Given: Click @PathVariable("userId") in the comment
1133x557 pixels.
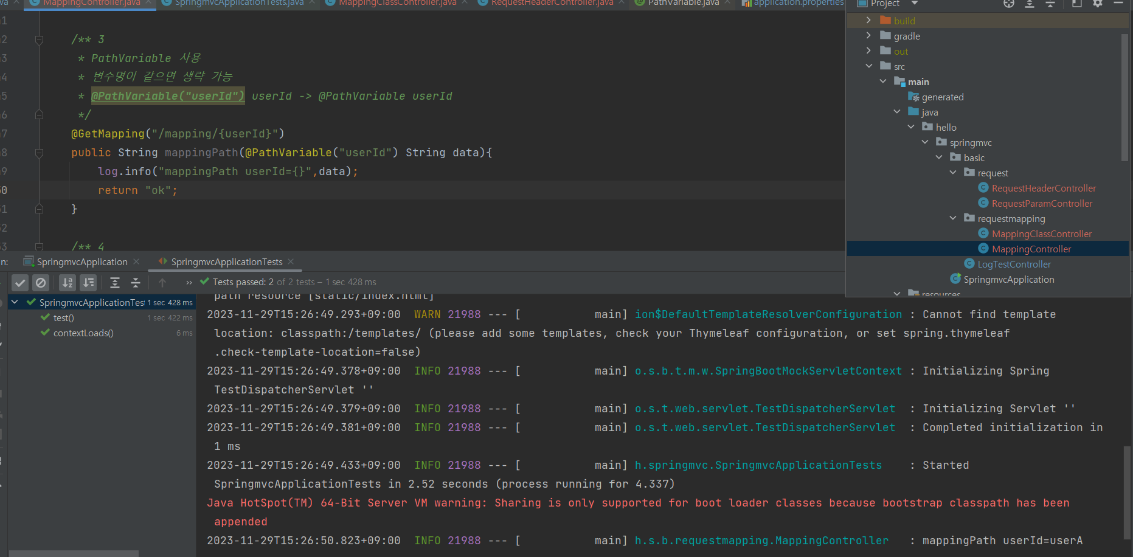Looking at the screenshot, I should point(168,96).
